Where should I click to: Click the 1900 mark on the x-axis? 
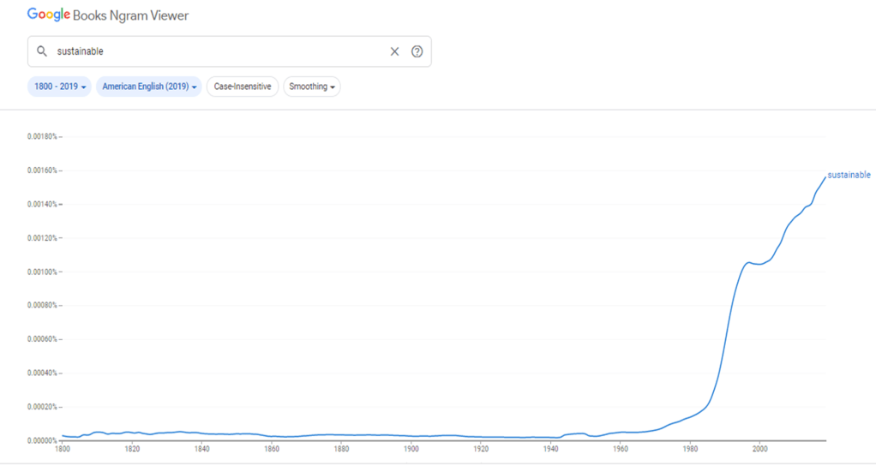(411, 449)
